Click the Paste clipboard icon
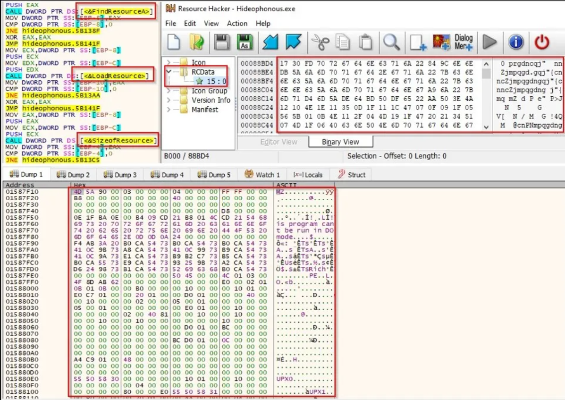This screenshot has width=565, height=400. coord(366,42)
